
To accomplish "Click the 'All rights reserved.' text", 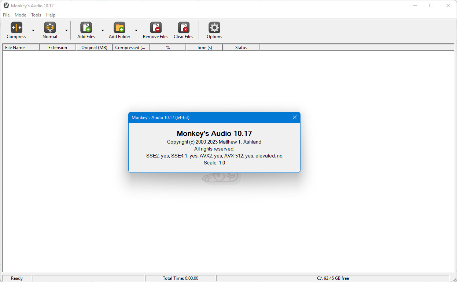I will pyautogui.click(x=214, y=149).
